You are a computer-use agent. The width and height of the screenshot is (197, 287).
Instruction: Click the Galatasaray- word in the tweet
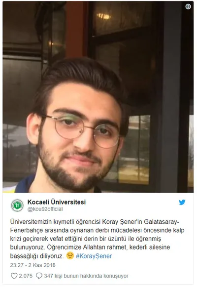click(x=162, y=222)
